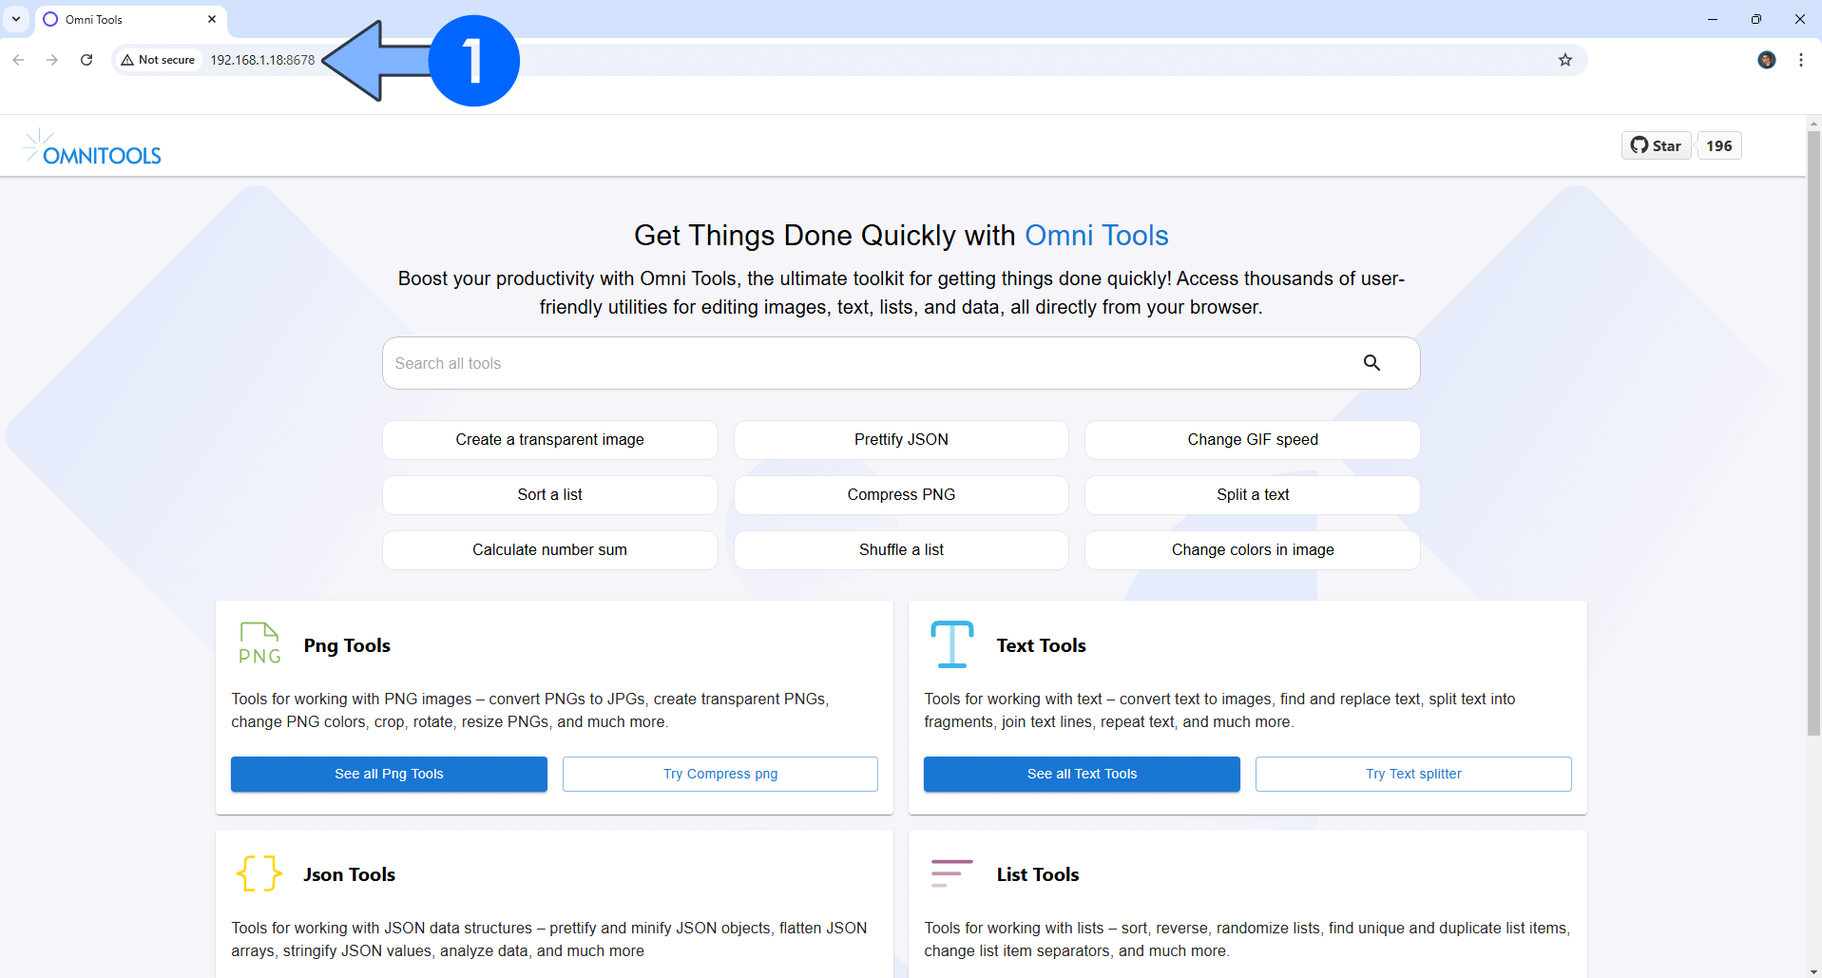This screenshot has width=1822, height=978.
Task: Click Try Compress png button
Action: (x=720, y=774)
